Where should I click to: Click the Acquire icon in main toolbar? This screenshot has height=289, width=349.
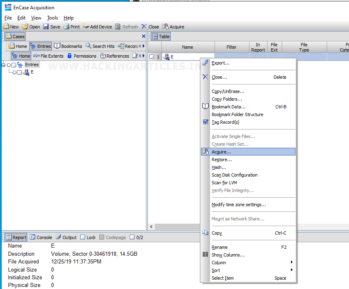pyautogui.click(x=165, y=26)
